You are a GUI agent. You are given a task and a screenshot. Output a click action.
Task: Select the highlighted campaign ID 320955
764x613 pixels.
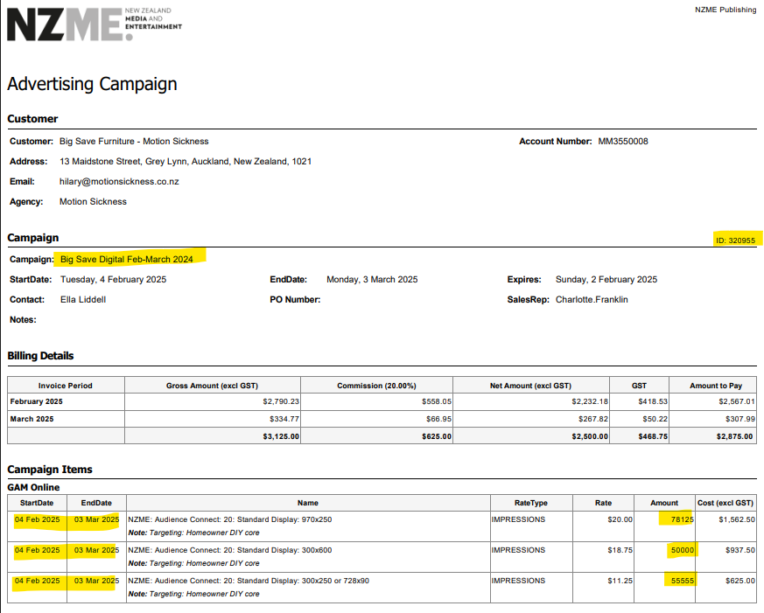[x=735, y=240]
